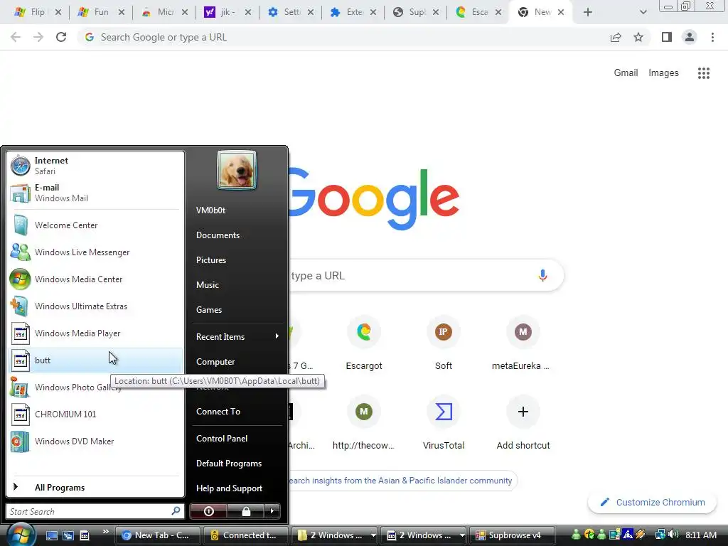This screenshot has height=546, width=728.
Task: Open Pictures from Start menu
Action: point(211,260)
